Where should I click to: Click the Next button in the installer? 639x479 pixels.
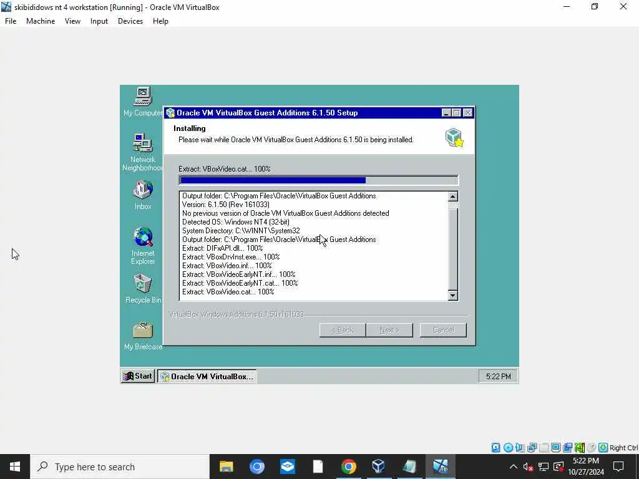coord(389,330)
